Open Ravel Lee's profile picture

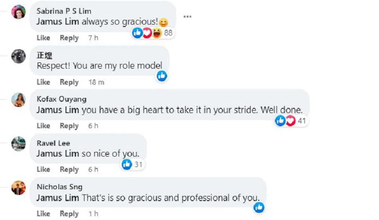tap(18, 144)
